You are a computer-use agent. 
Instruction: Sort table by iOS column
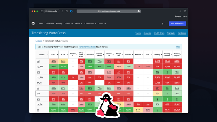[x=148, y=55]
